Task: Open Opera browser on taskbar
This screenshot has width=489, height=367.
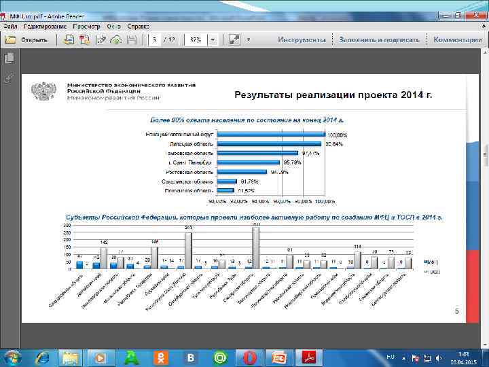Action: pos(249,358)
